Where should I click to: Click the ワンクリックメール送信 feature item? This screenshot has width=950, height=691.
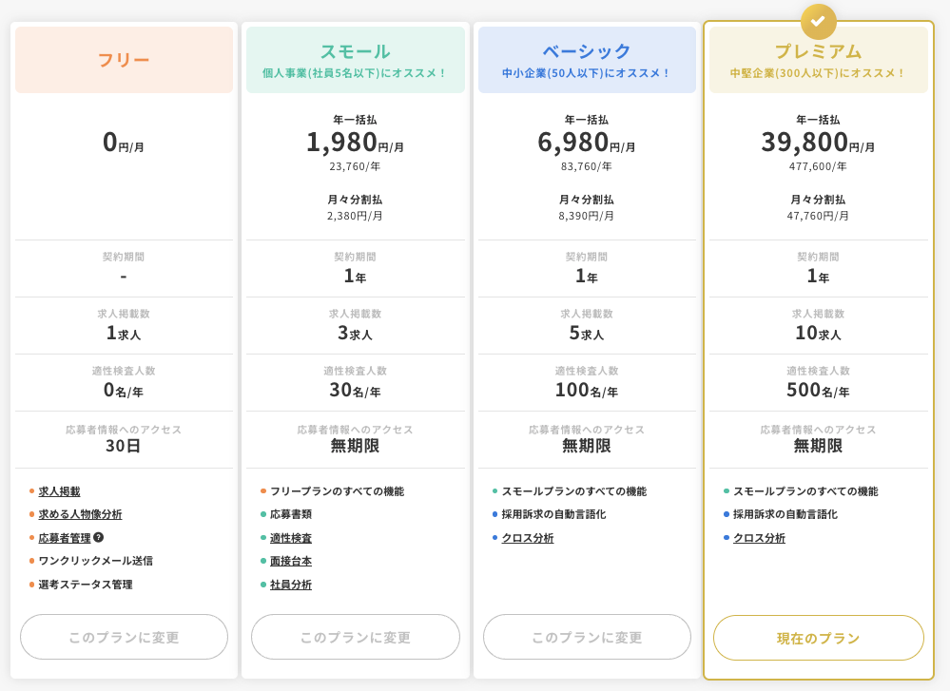click(x=95, y=561)
